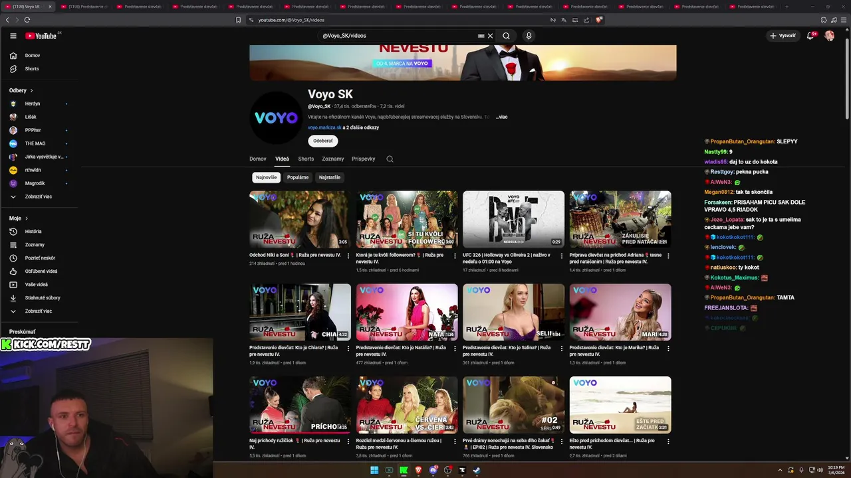The width and height of the screenshot is (851, 478).
Task: Click the Voyo SK channel avatar
Action: [x=276, y=118]
